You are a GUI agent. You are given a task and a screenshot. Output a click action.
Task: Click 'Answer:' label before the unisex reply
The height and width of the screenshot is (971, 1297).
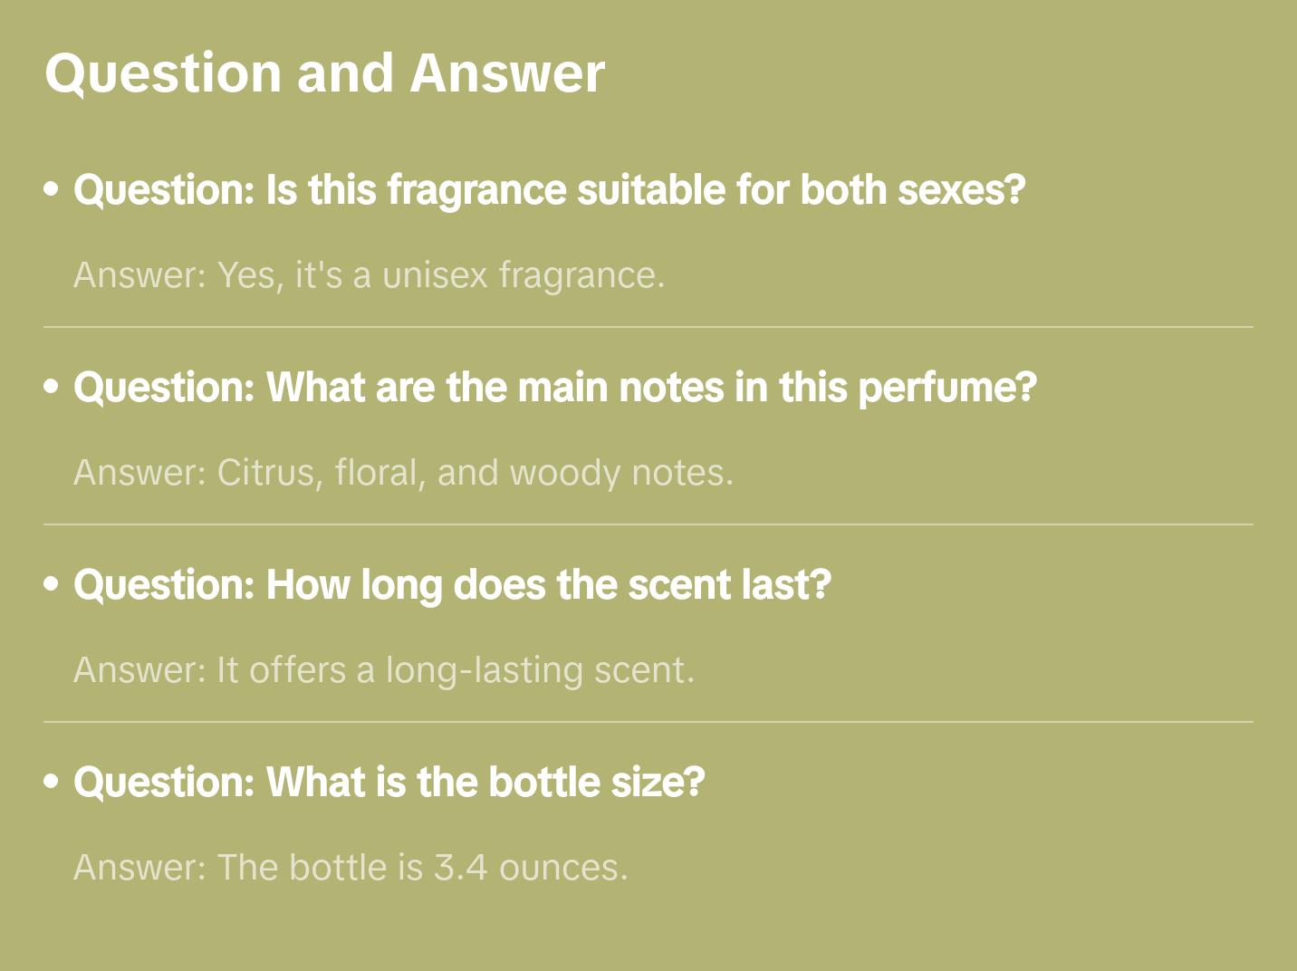pos(140,275)
